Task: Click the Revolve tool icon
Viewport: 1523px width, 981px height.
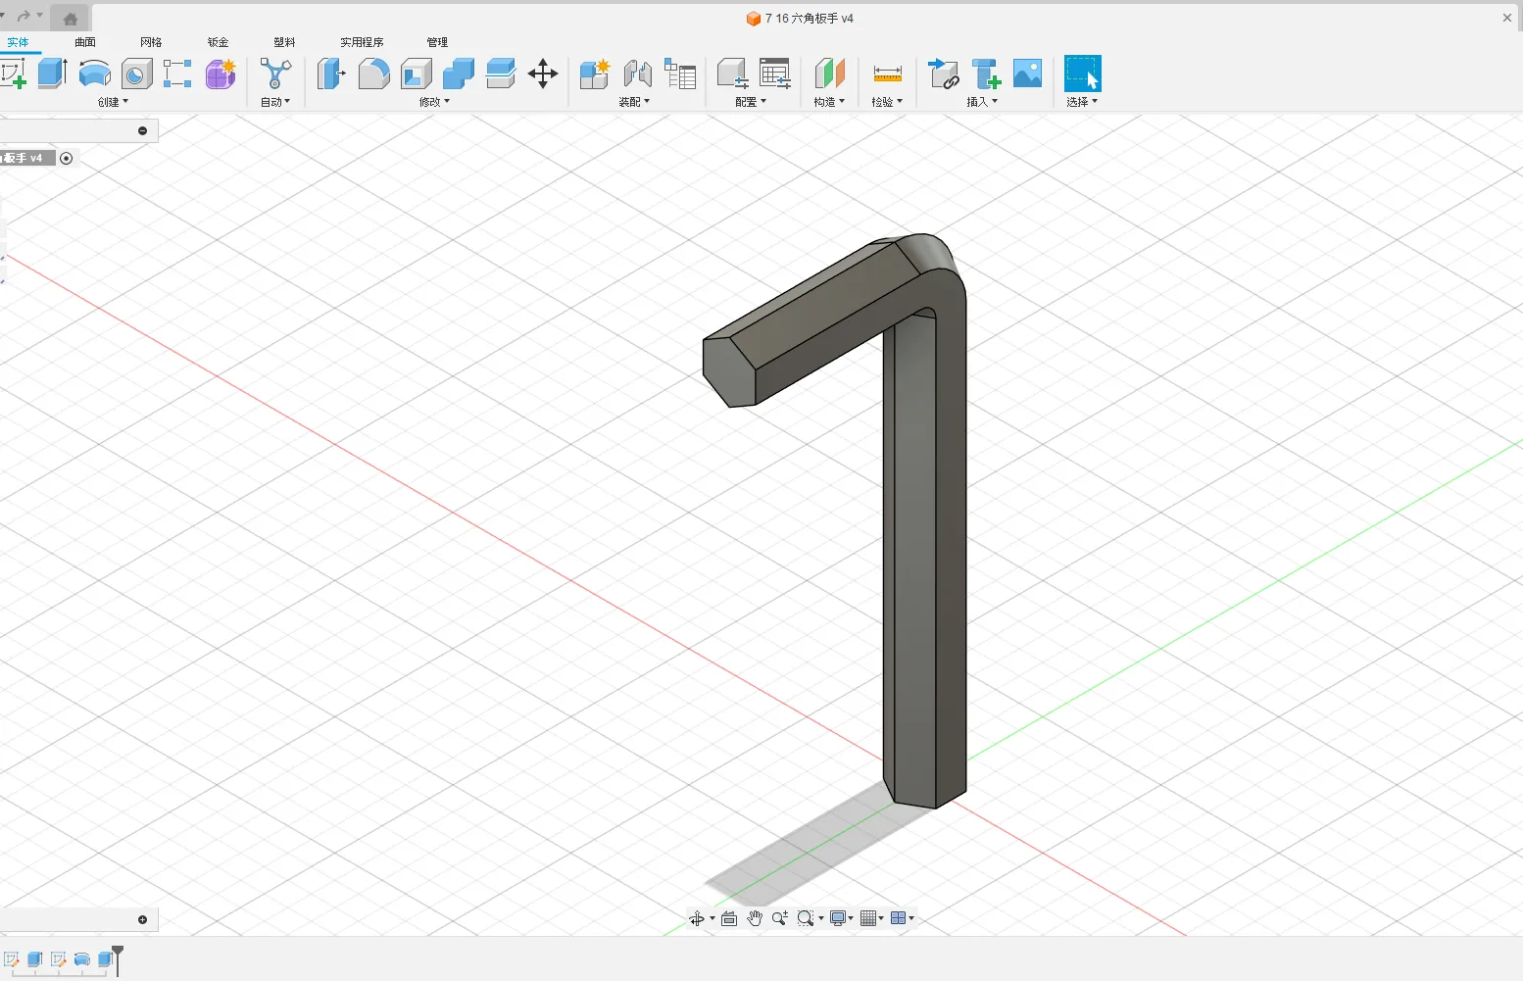Action: tap(94, 74)
